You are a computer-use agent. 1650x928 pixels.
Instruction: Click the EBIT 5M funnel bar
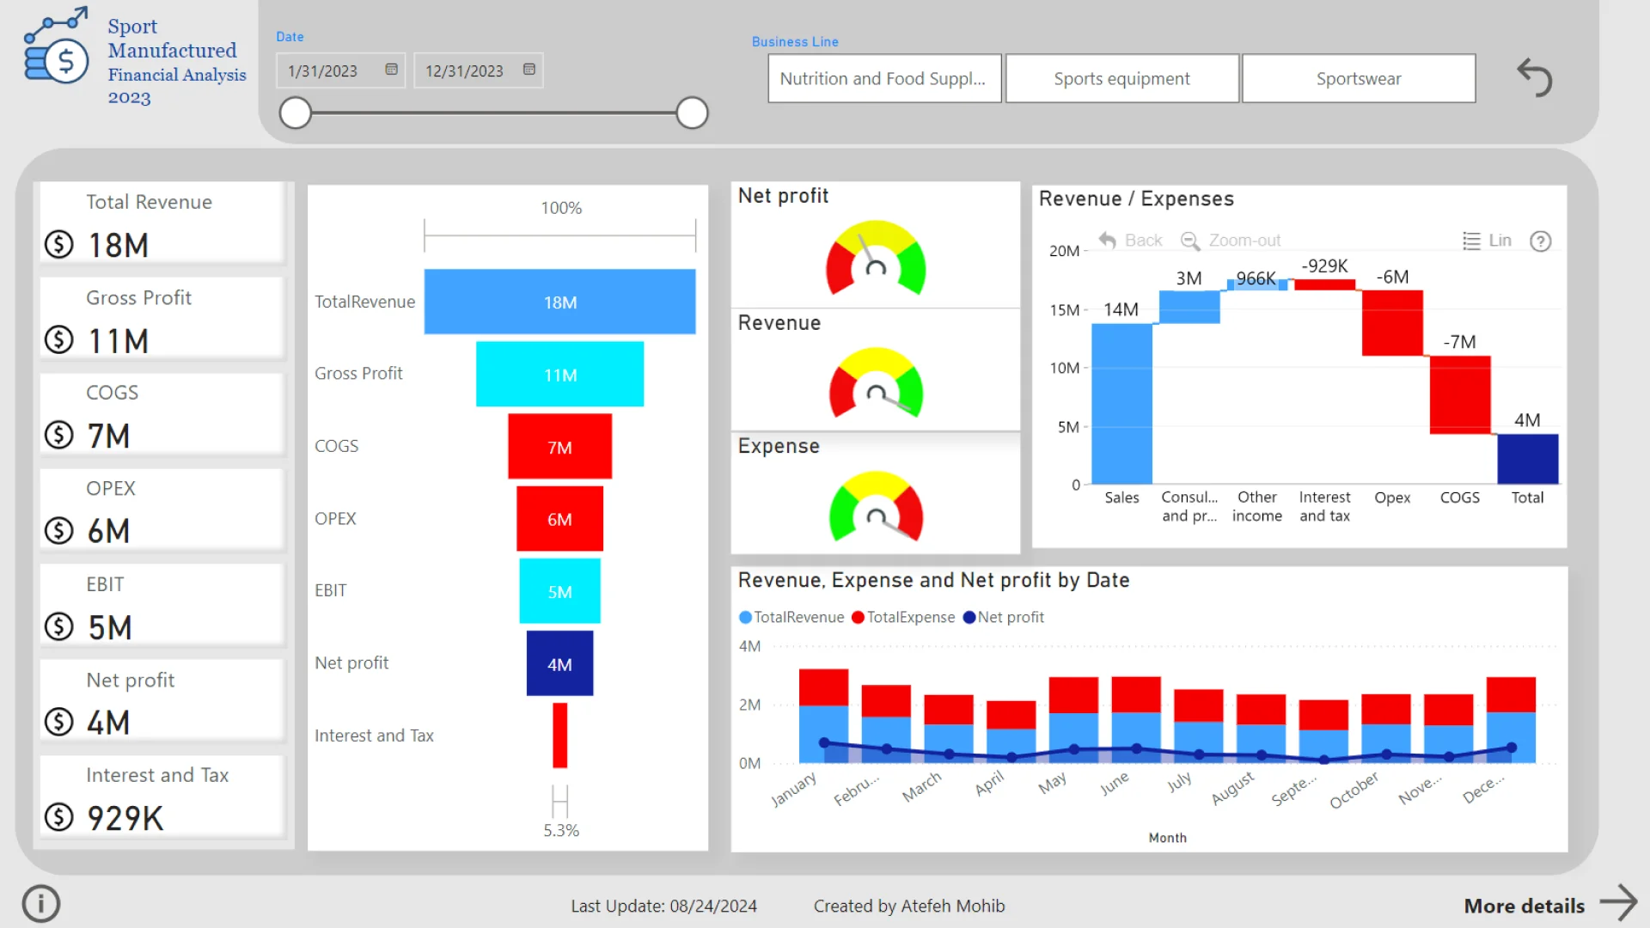coord(559,591)
